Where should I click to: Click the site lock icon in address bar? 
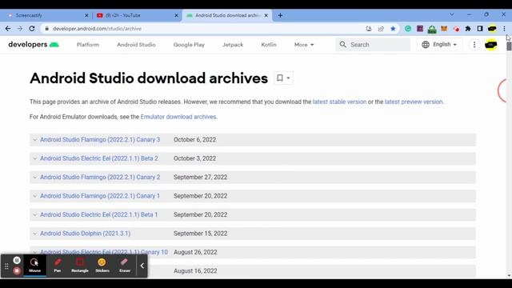[46, 29]
